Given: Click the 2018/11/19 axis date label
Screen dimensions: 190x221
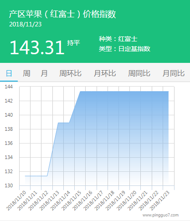Looking at the screenshot, I should click(116, 200).
